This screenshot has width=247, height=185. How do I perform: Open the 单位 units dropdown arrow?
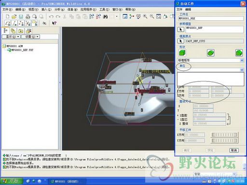point(242,70)
